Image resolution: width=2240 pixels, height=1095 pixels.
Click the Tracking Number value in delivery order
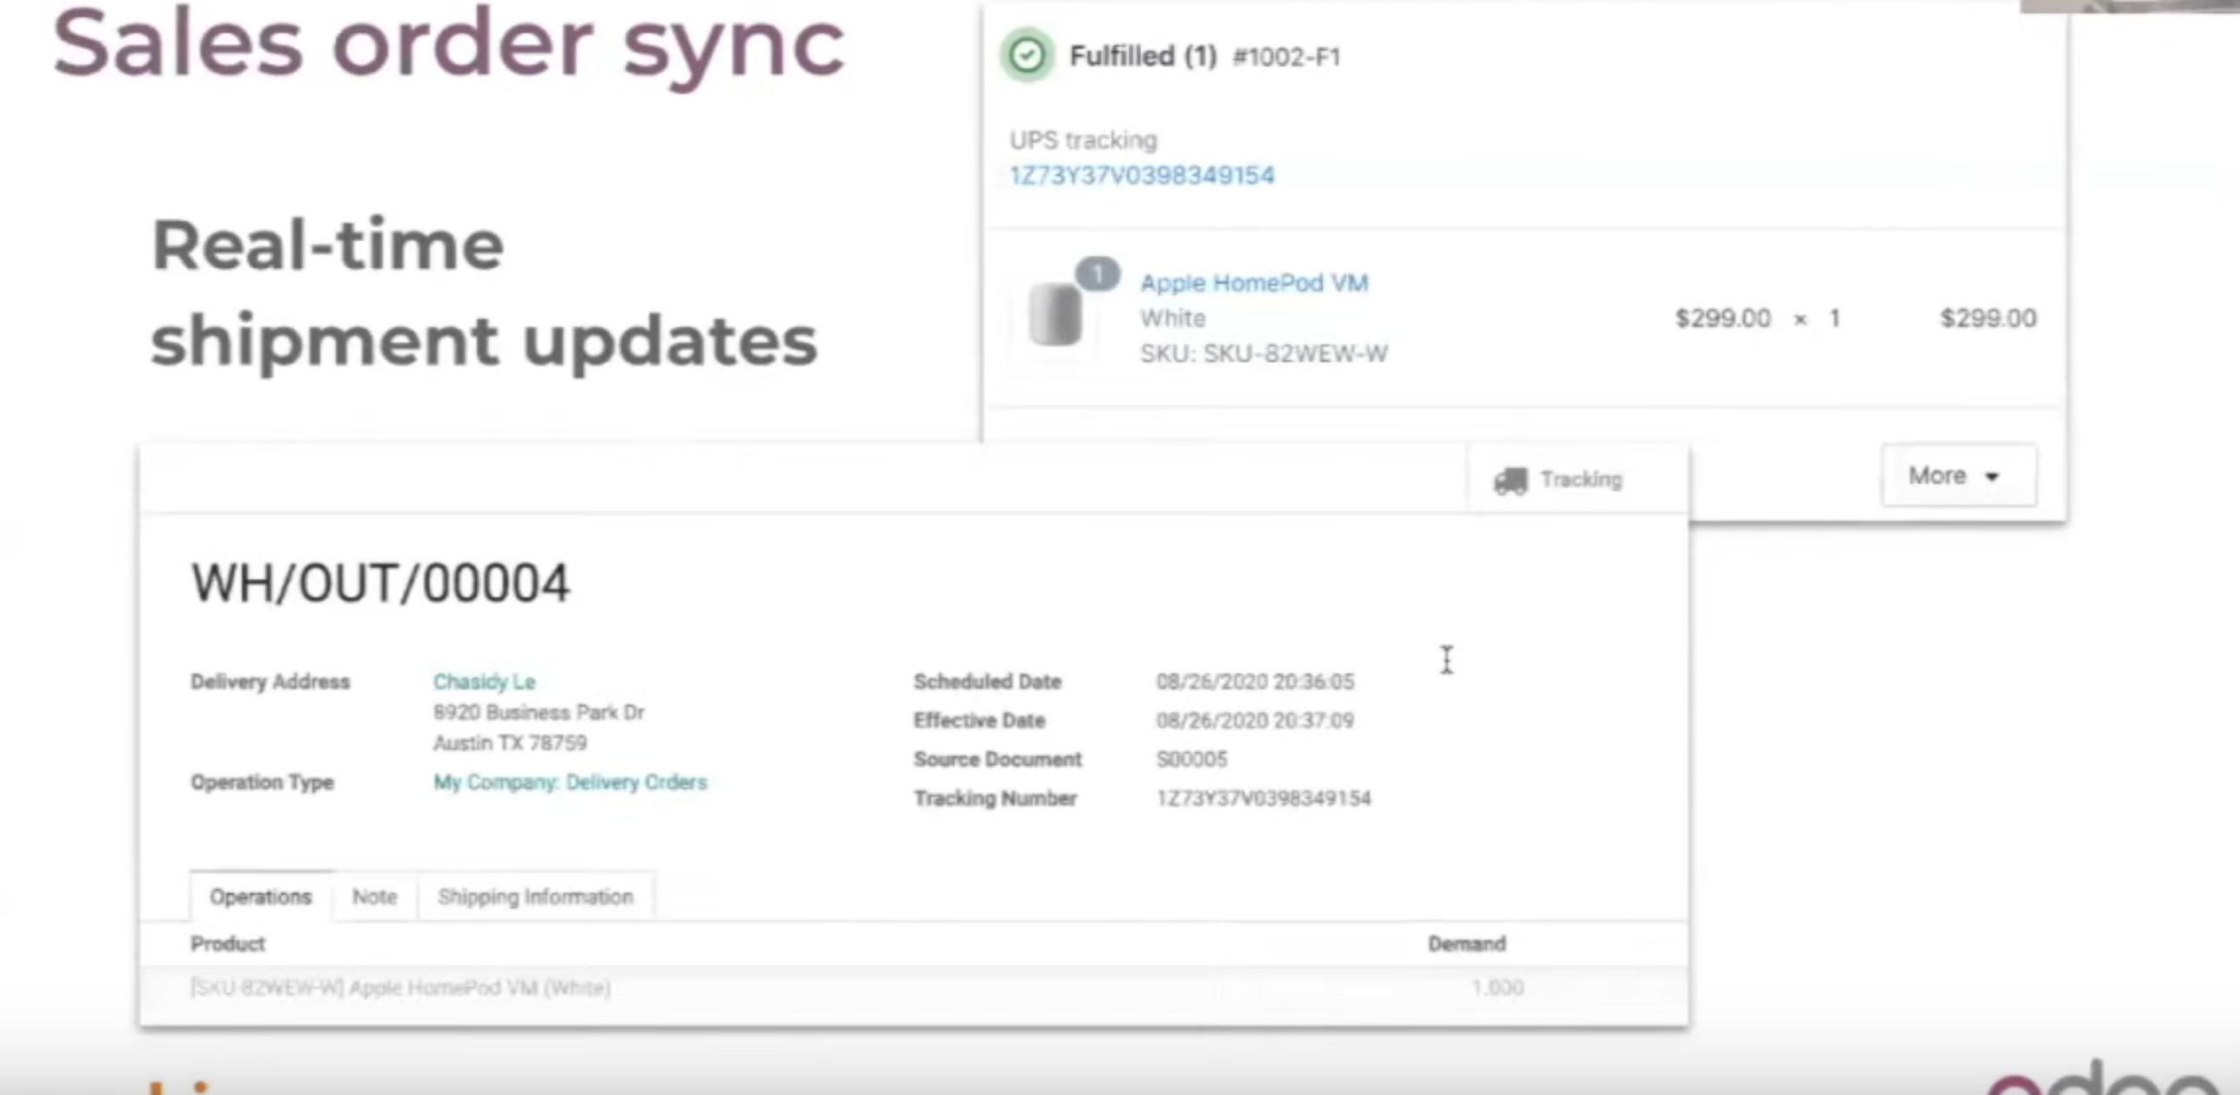pos(1264,798)
